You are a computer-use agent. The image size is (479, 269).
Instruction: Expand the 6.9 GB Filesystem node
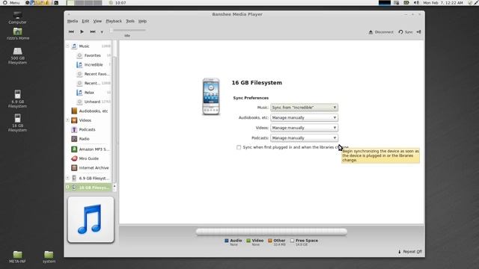click(67, 178)
